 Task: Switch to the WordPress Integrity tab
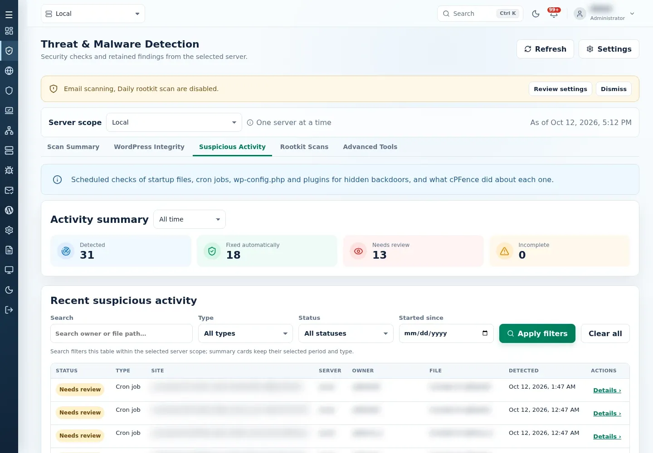point(149,147)
